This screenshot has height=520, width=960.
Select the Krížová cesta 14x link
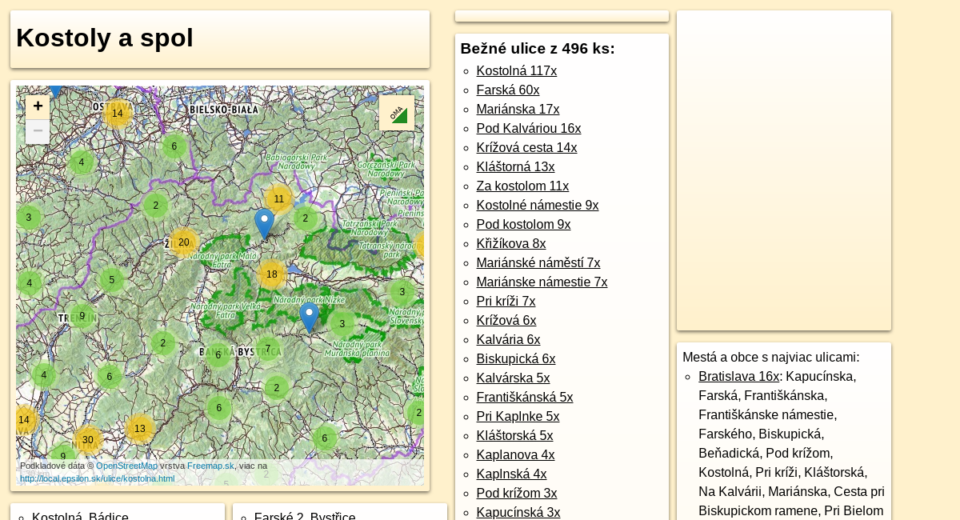[x=526, y=147]
